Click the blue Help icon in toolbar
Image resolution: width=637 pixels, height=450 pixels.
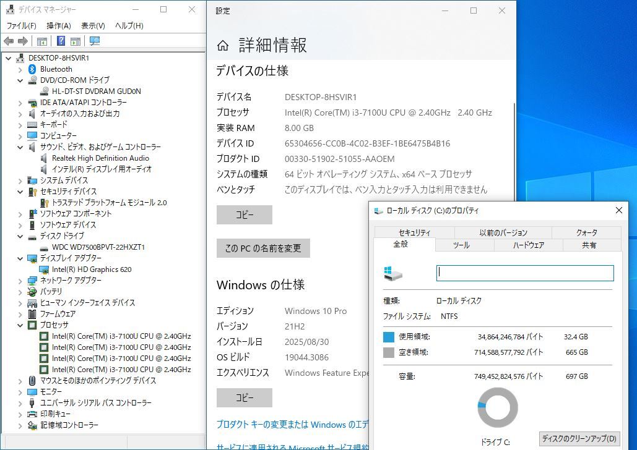(61, 41)
